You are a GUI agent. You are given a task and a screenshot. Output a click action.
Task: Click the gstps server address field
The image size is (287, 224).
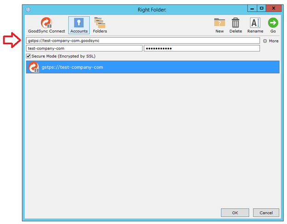(x=143, y=40)
